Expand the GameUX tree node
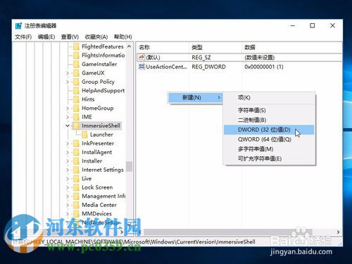 (68, 73)
